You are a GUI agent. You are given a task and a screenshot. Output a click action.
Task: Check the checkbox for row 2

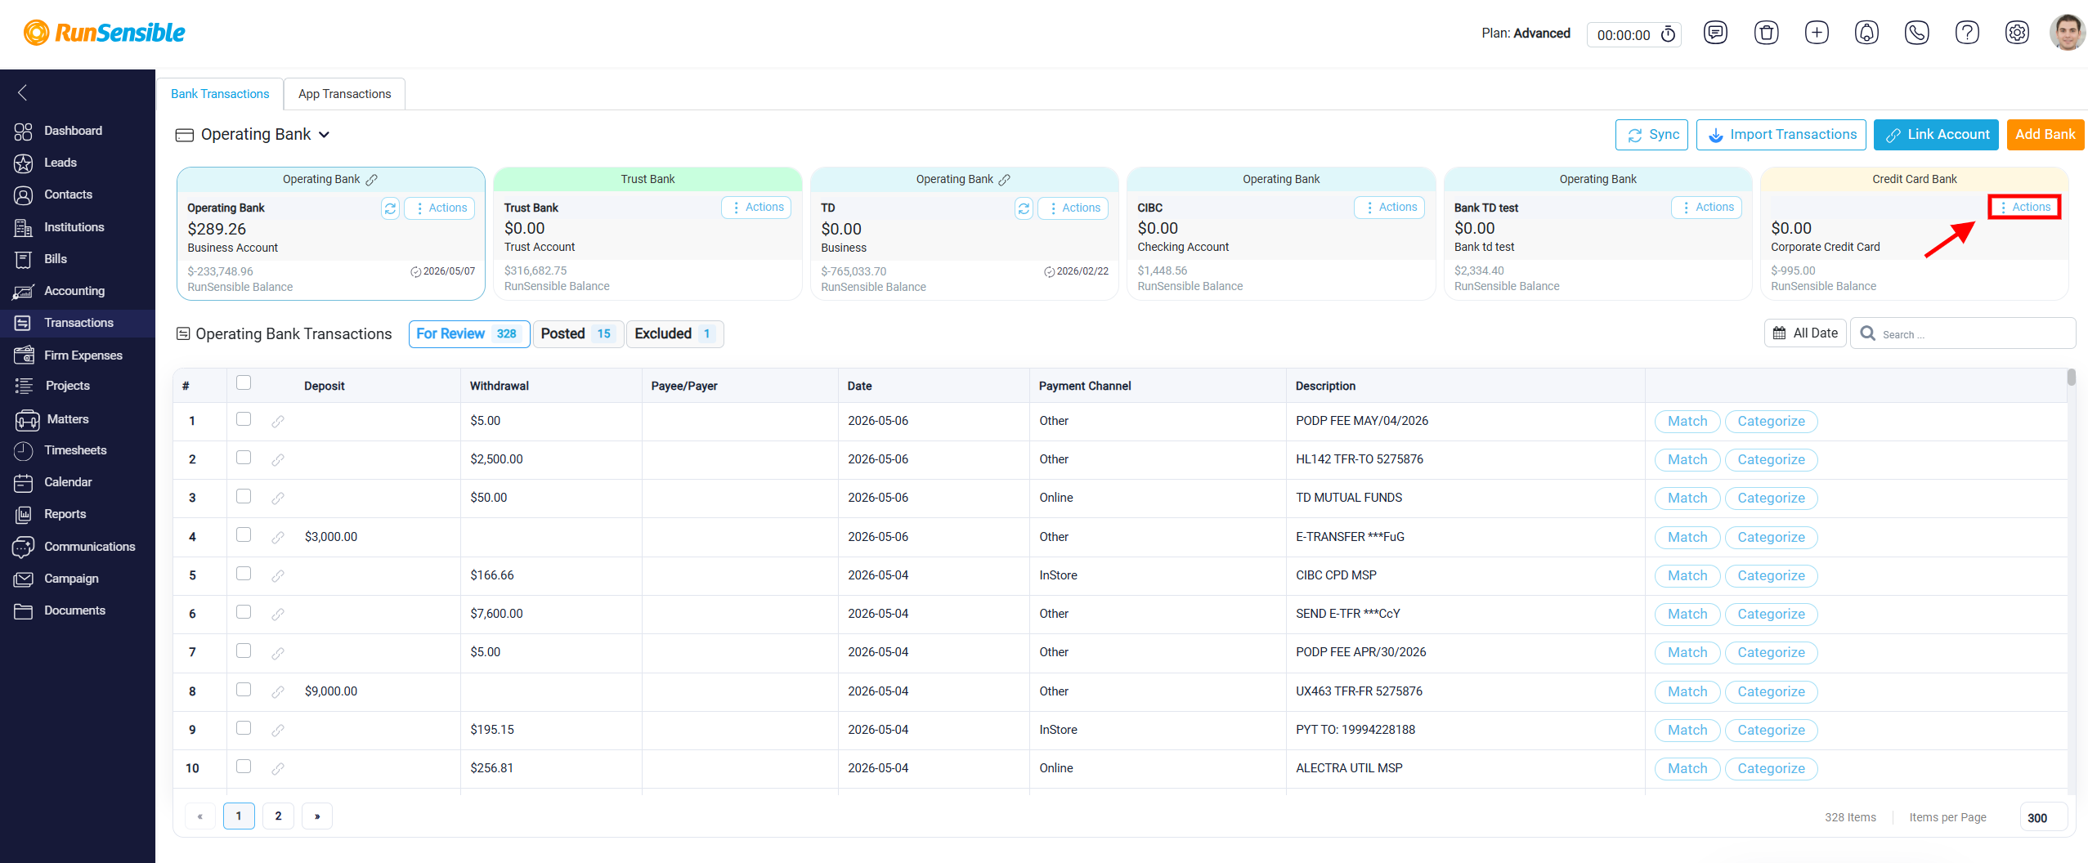(x=244, y=458)
